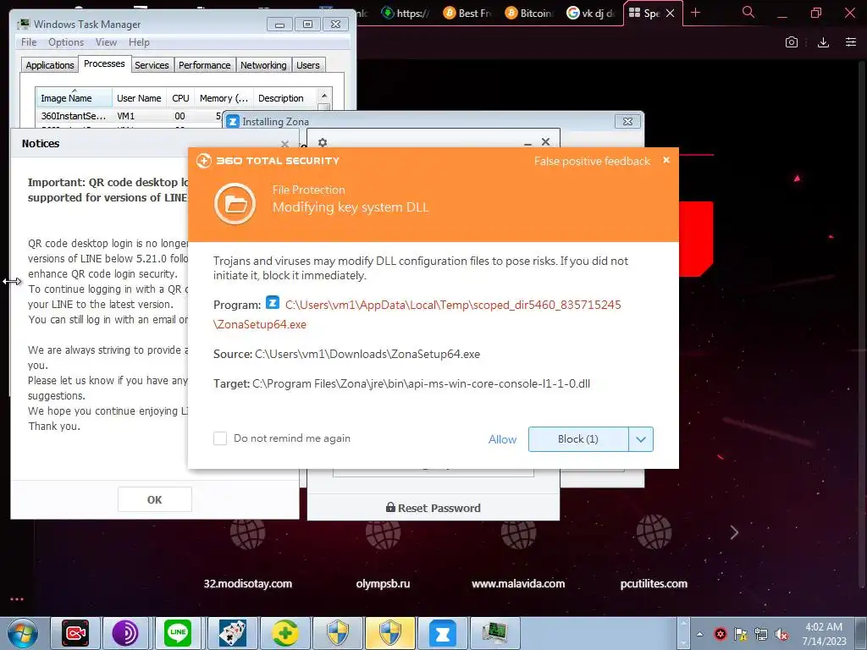Click the Block (1) button
867x650 pixels.
click(x=577, y=439)
